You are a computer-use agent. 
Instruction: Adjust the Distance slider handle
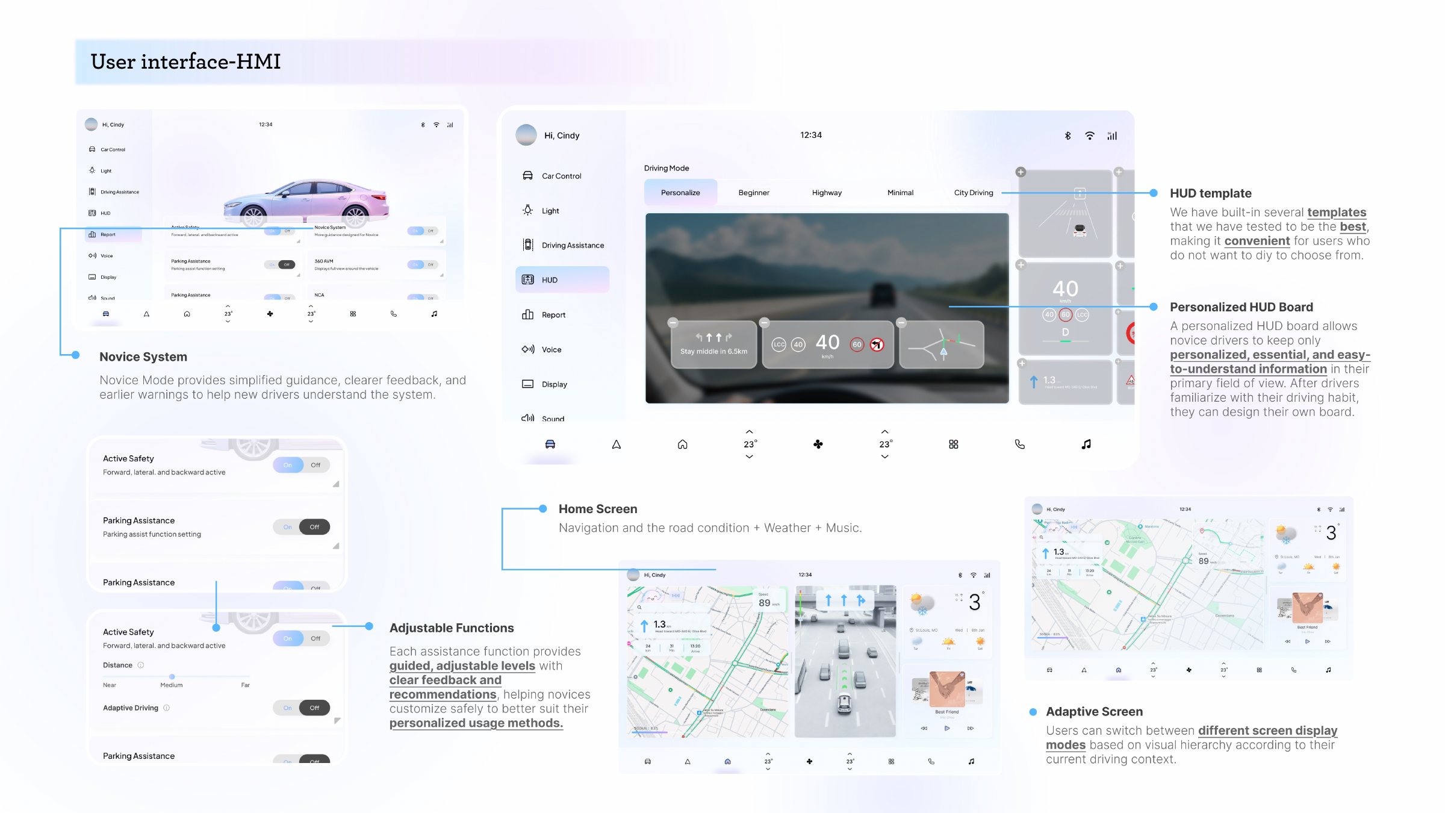click(x=172, y=676)
